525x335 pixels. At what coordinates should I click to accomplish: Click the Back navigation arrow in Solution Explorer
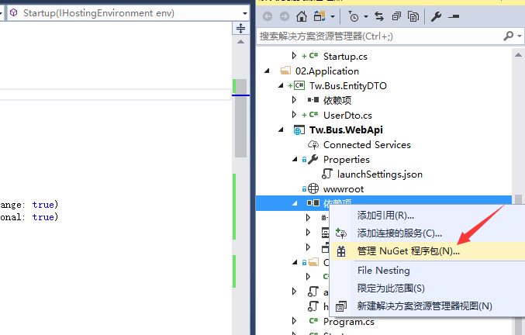pos(268,16)
